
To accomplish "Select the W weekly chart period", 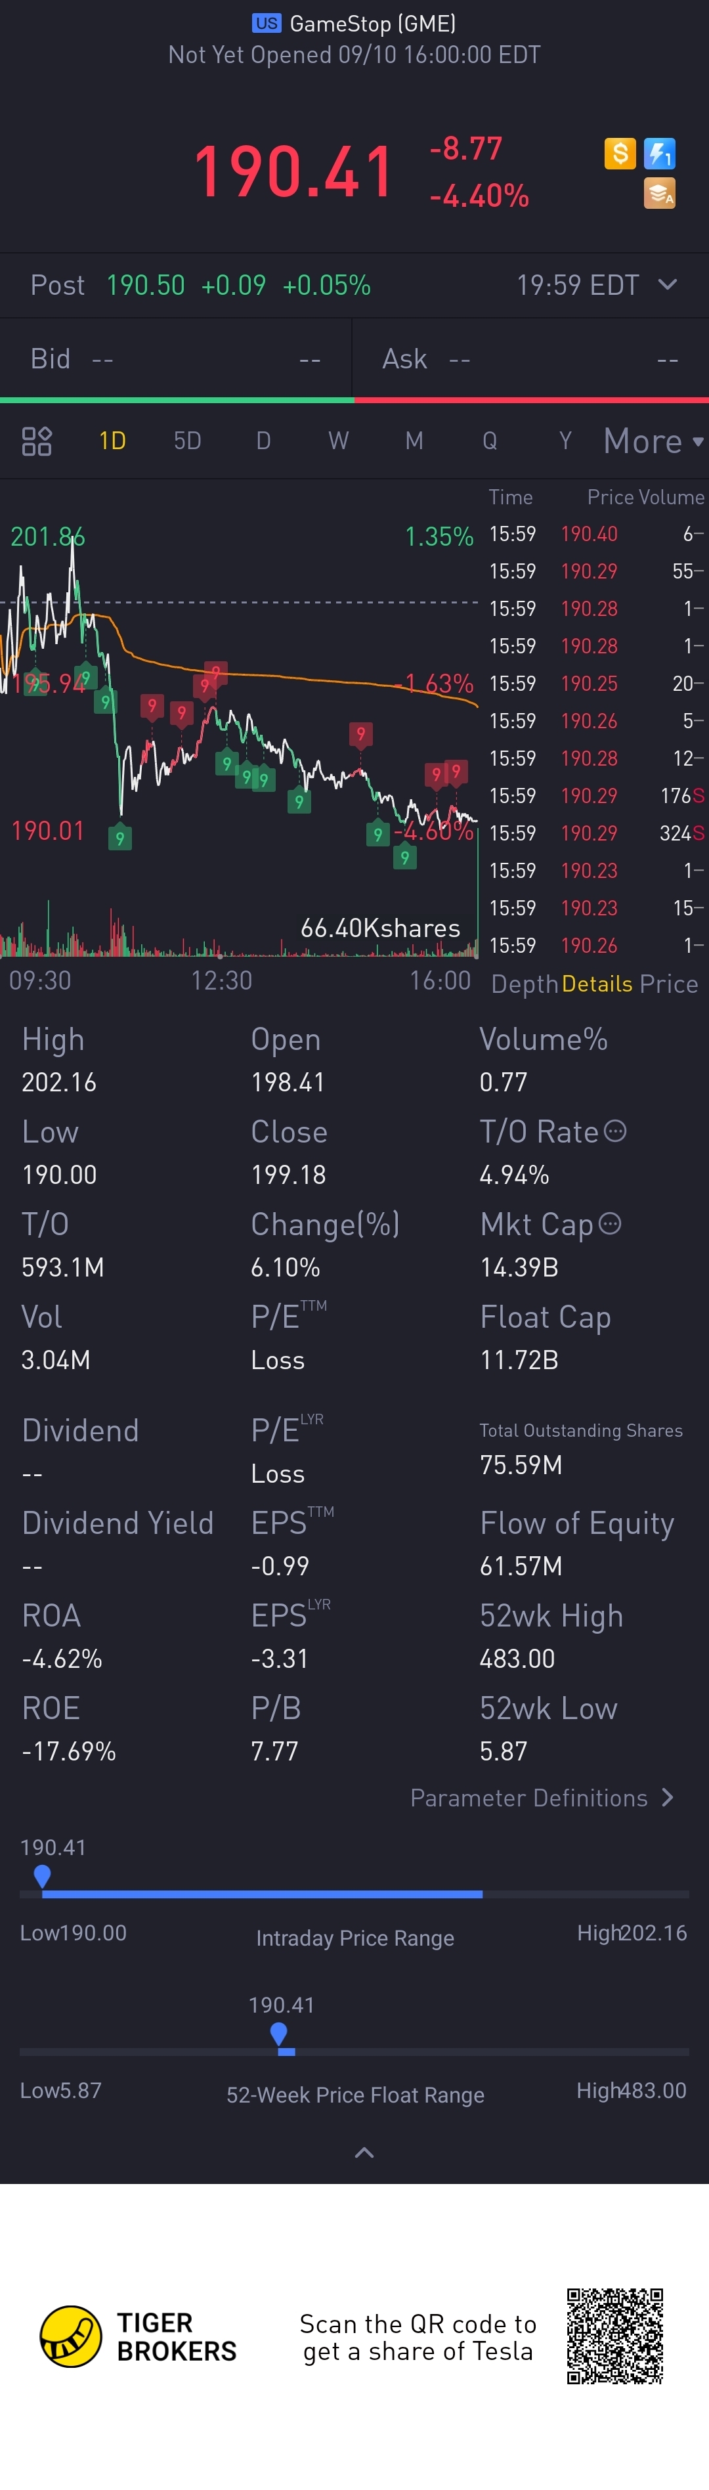I will pos(338,441).
